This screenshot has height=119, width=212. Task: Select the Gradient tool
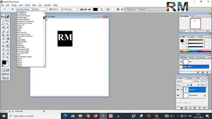[x=7, y=39]
